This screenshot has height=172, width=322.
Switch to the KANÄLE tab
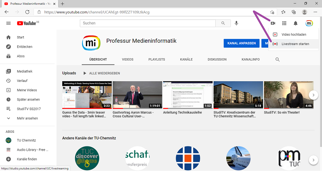point(186,59)
